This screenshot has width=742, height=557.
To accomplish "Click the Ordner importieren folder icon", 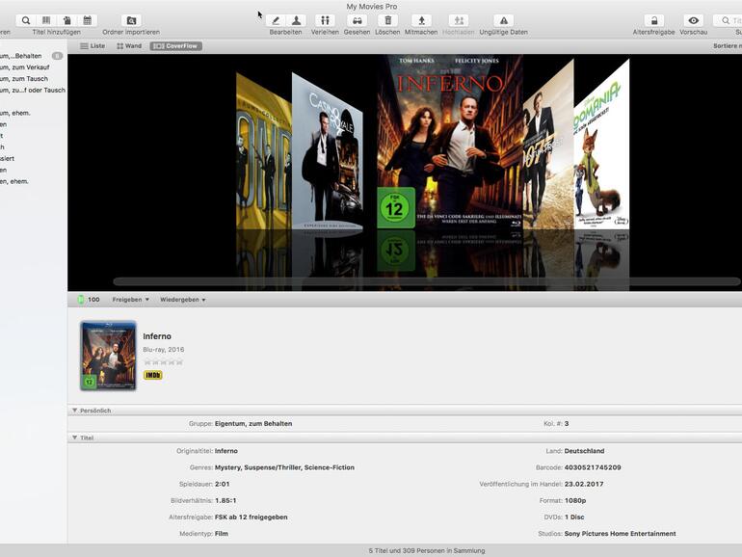I will [132, 20].
